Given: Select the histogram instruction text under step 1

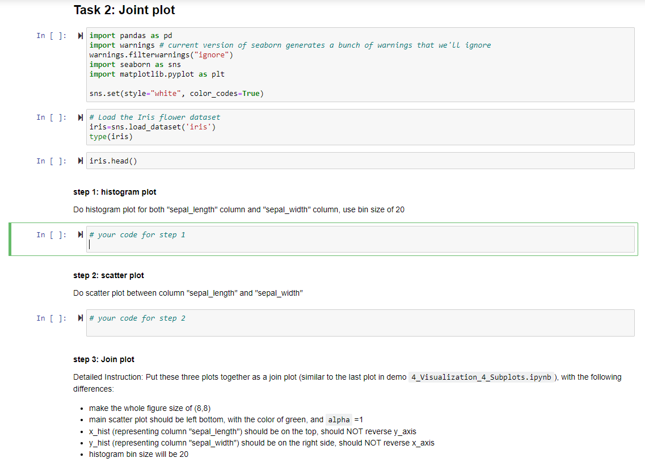Looking at the screenshot, I should point(238,209).
